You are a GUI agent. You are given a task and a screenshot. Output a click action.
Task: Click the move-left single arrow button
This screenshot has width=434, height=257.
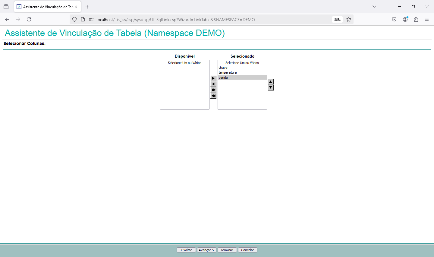[213, 84]
